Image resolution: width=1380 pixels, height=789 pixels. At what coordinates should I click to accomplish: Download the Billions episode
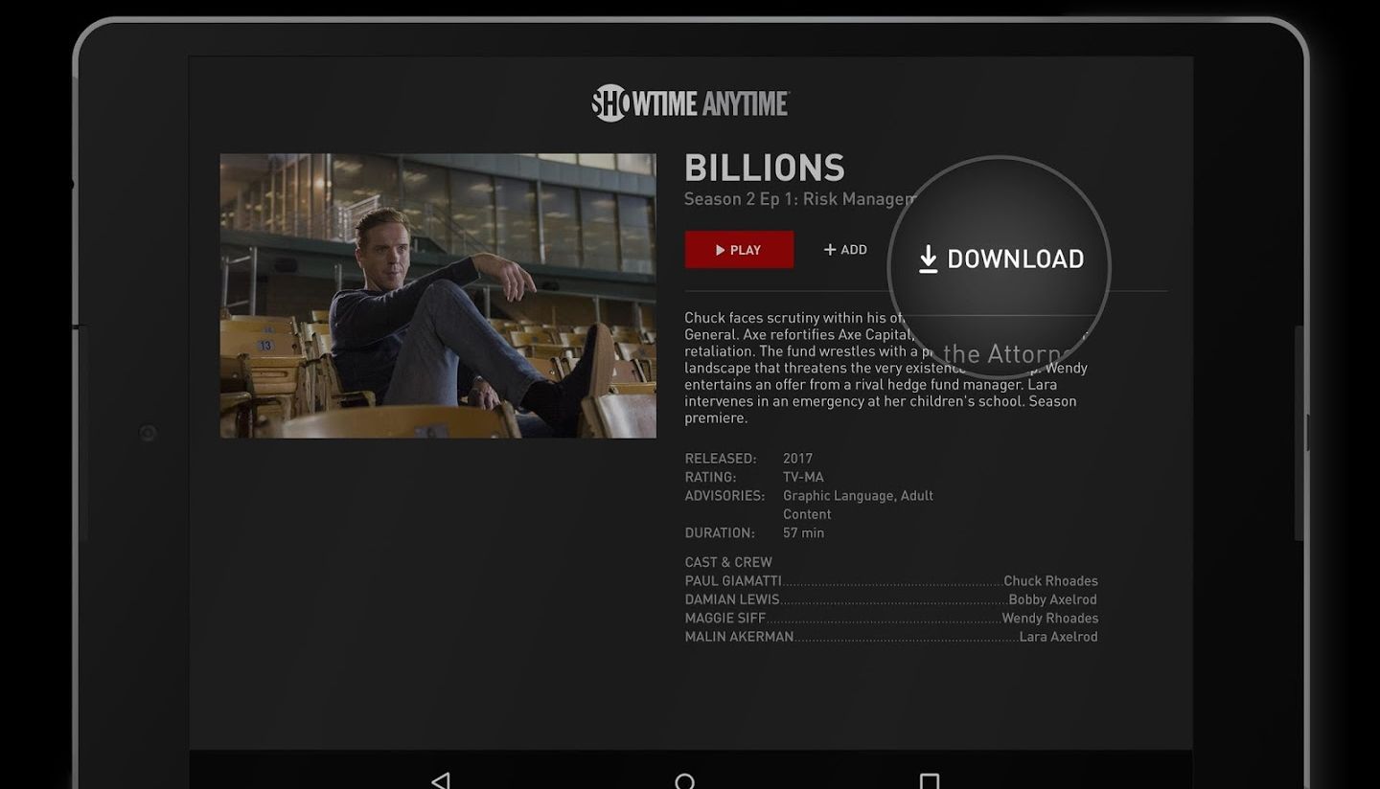point(1000,259)
